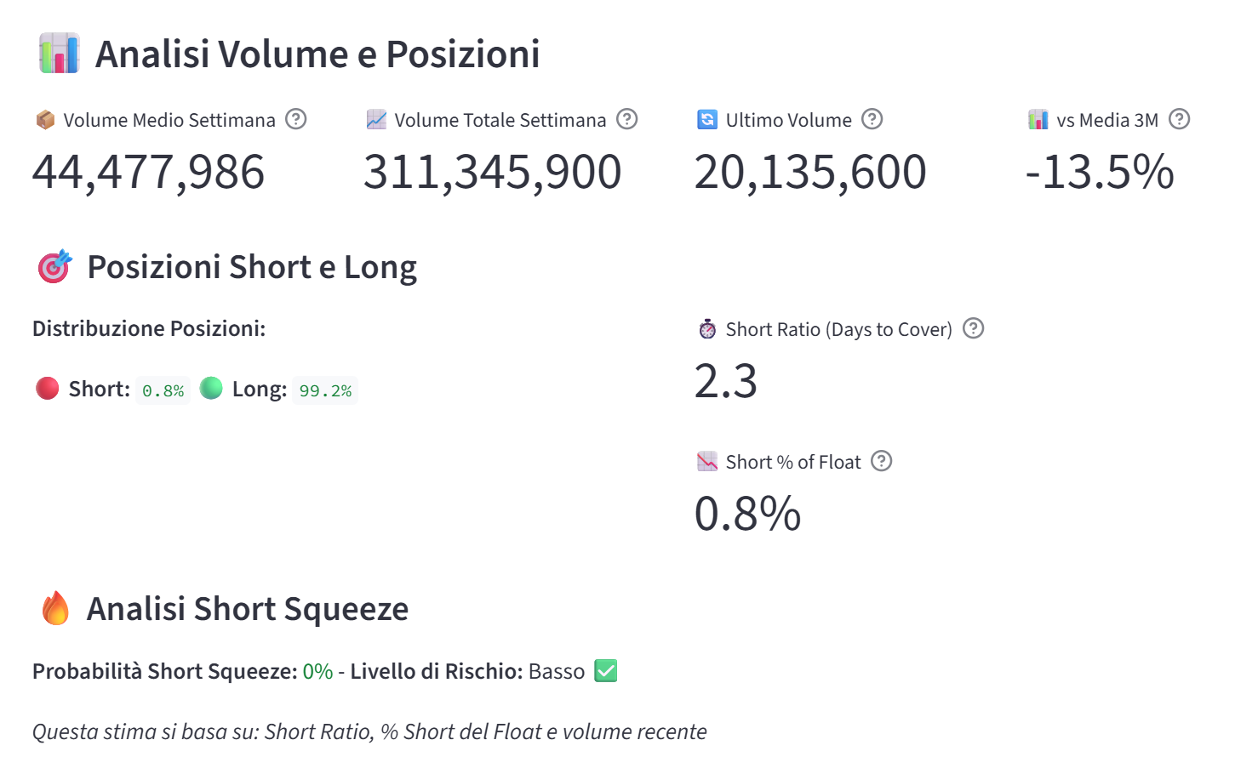The height and width of the screenshot is (774, 1235).
Task: Select the 99.2% Long percentage badge
Action: coord(325,390)
